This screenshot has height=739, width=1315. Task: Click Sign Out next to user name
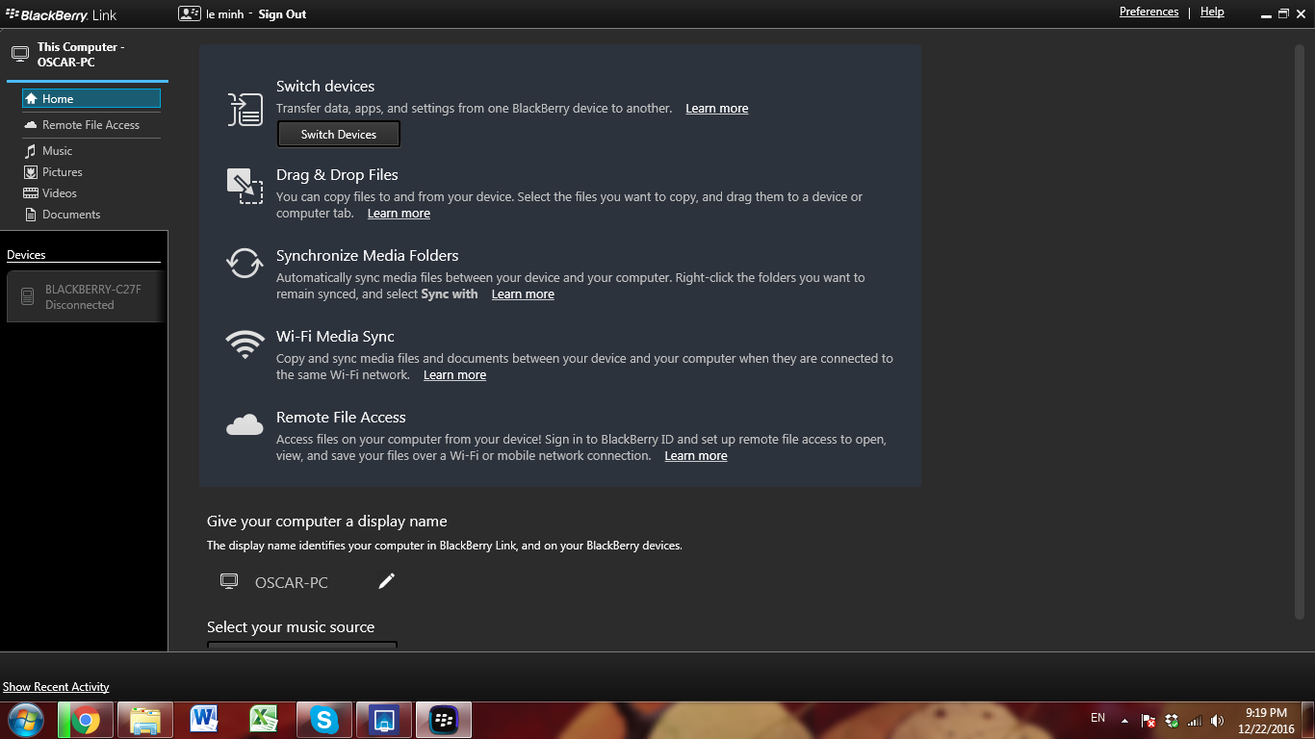click(282, 14)
